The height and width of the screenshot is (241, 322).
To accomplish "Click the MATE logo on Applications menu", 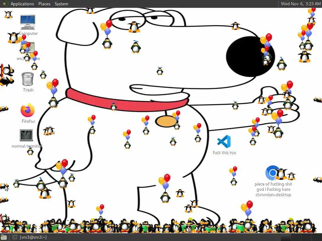I will [x=6, y=4].
